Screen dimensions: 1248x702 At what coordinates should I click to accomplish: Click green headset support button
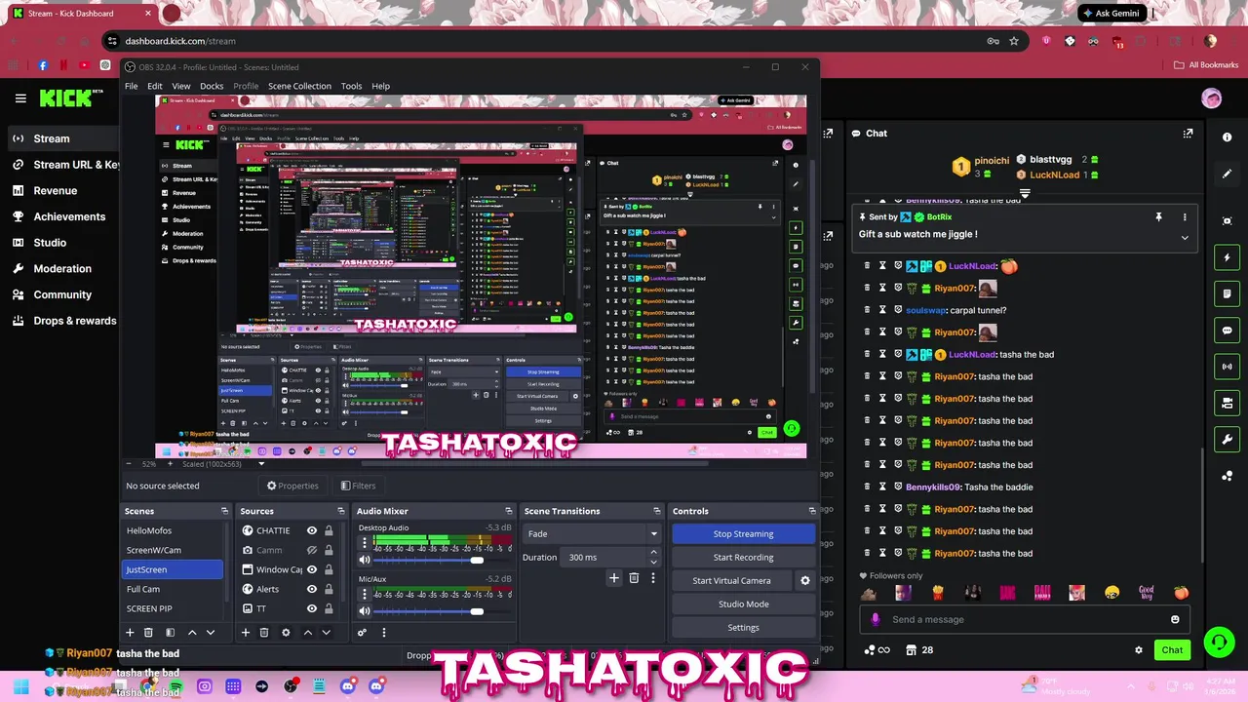click(x=1219, y=642)
